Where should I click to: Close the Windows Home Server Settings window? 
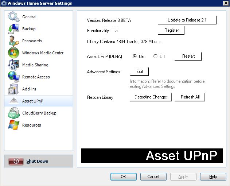(x=226, y=3)
